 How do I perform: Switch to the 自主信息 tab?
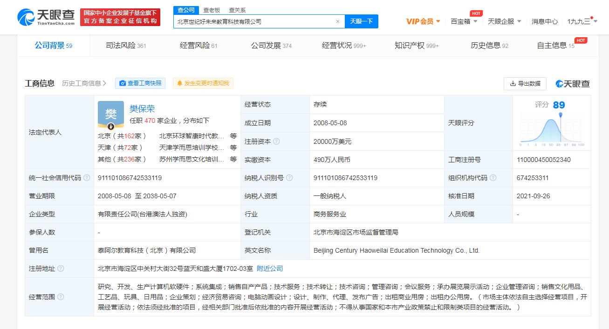coord(555,46)
